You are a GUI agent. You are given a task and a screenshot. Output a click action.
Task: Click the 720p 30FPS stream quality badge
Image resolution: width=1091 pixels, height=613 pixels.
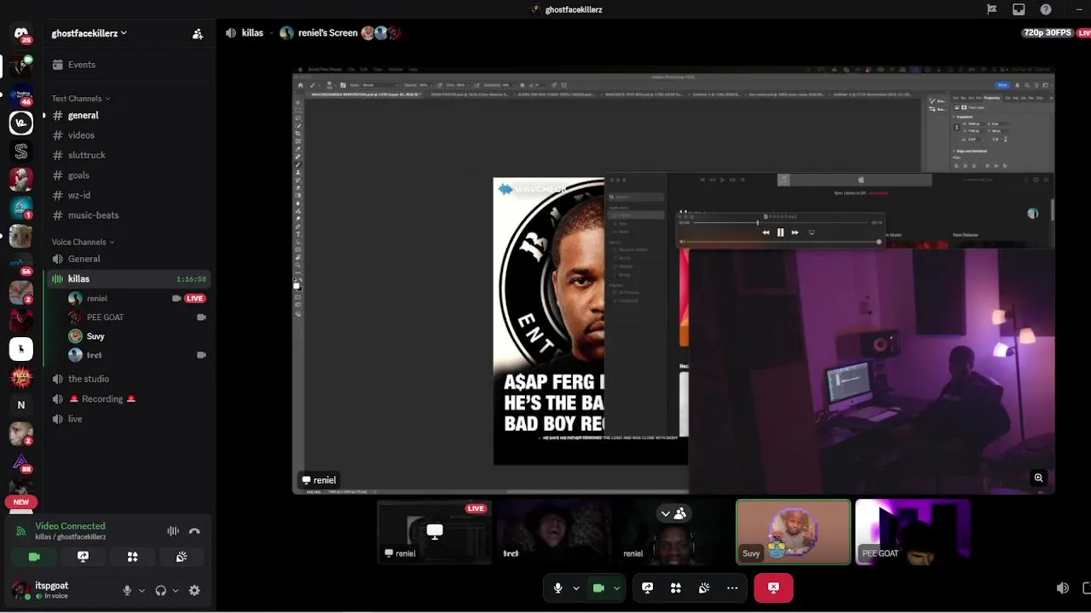point(1047,32)
